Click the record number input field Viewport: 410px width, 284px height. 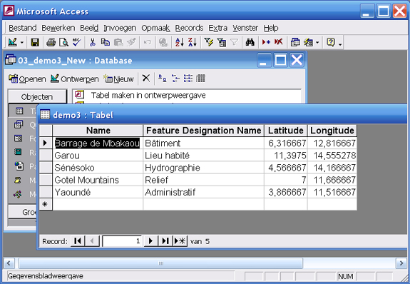pyautogui.click(x=122, y=241)
